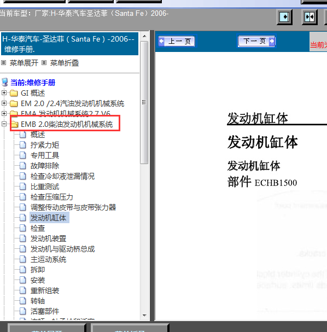The height and width of the screenshot is (332, 327).
Task: Open the 发动机装置 page
Action: 48,238
